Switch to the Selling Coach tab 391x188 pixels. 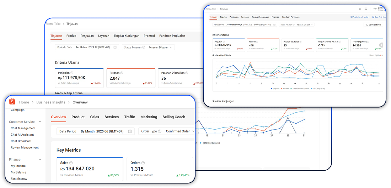click(x=174, y=117)
